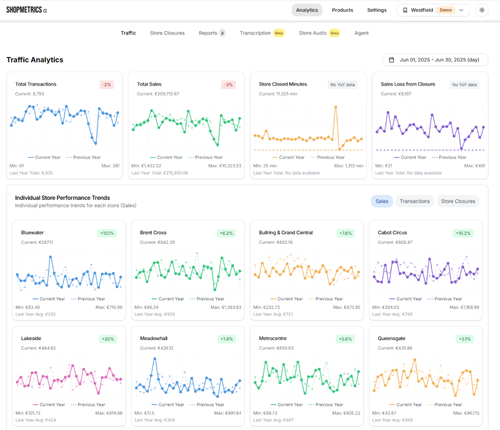This screenshot has height=430, width=500.
Task: Switch store trends to Transactions view
Action: [x=414, y=201]
